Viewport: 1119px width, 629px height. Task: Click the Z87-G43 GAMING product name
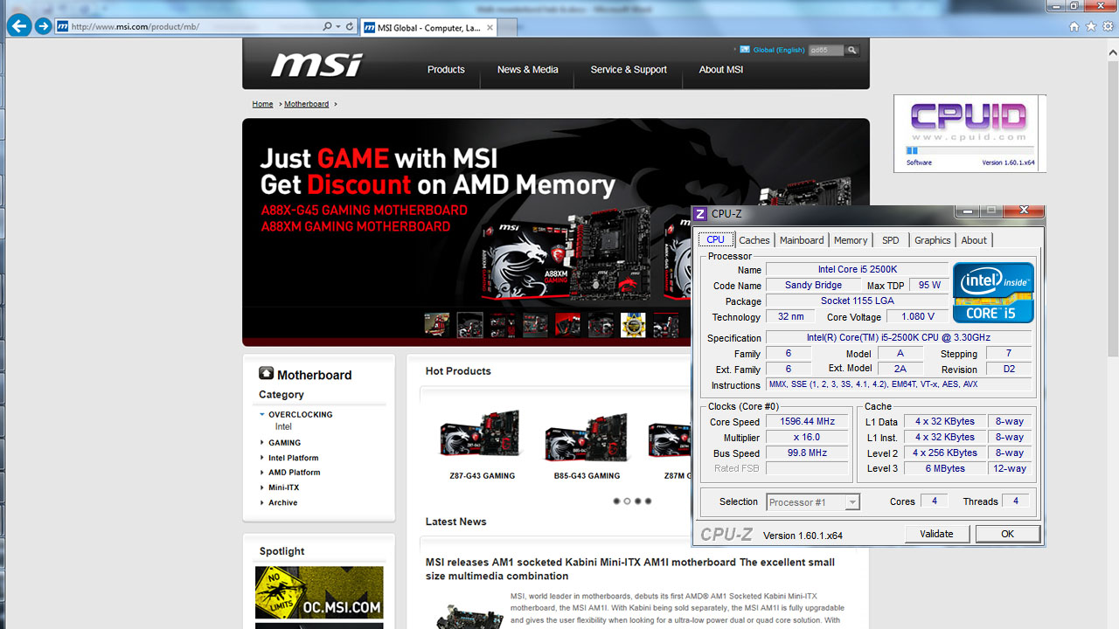(482, 476)
